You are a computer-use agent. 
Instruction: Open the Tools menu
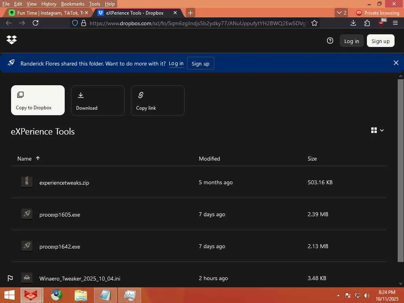point(94,4)
